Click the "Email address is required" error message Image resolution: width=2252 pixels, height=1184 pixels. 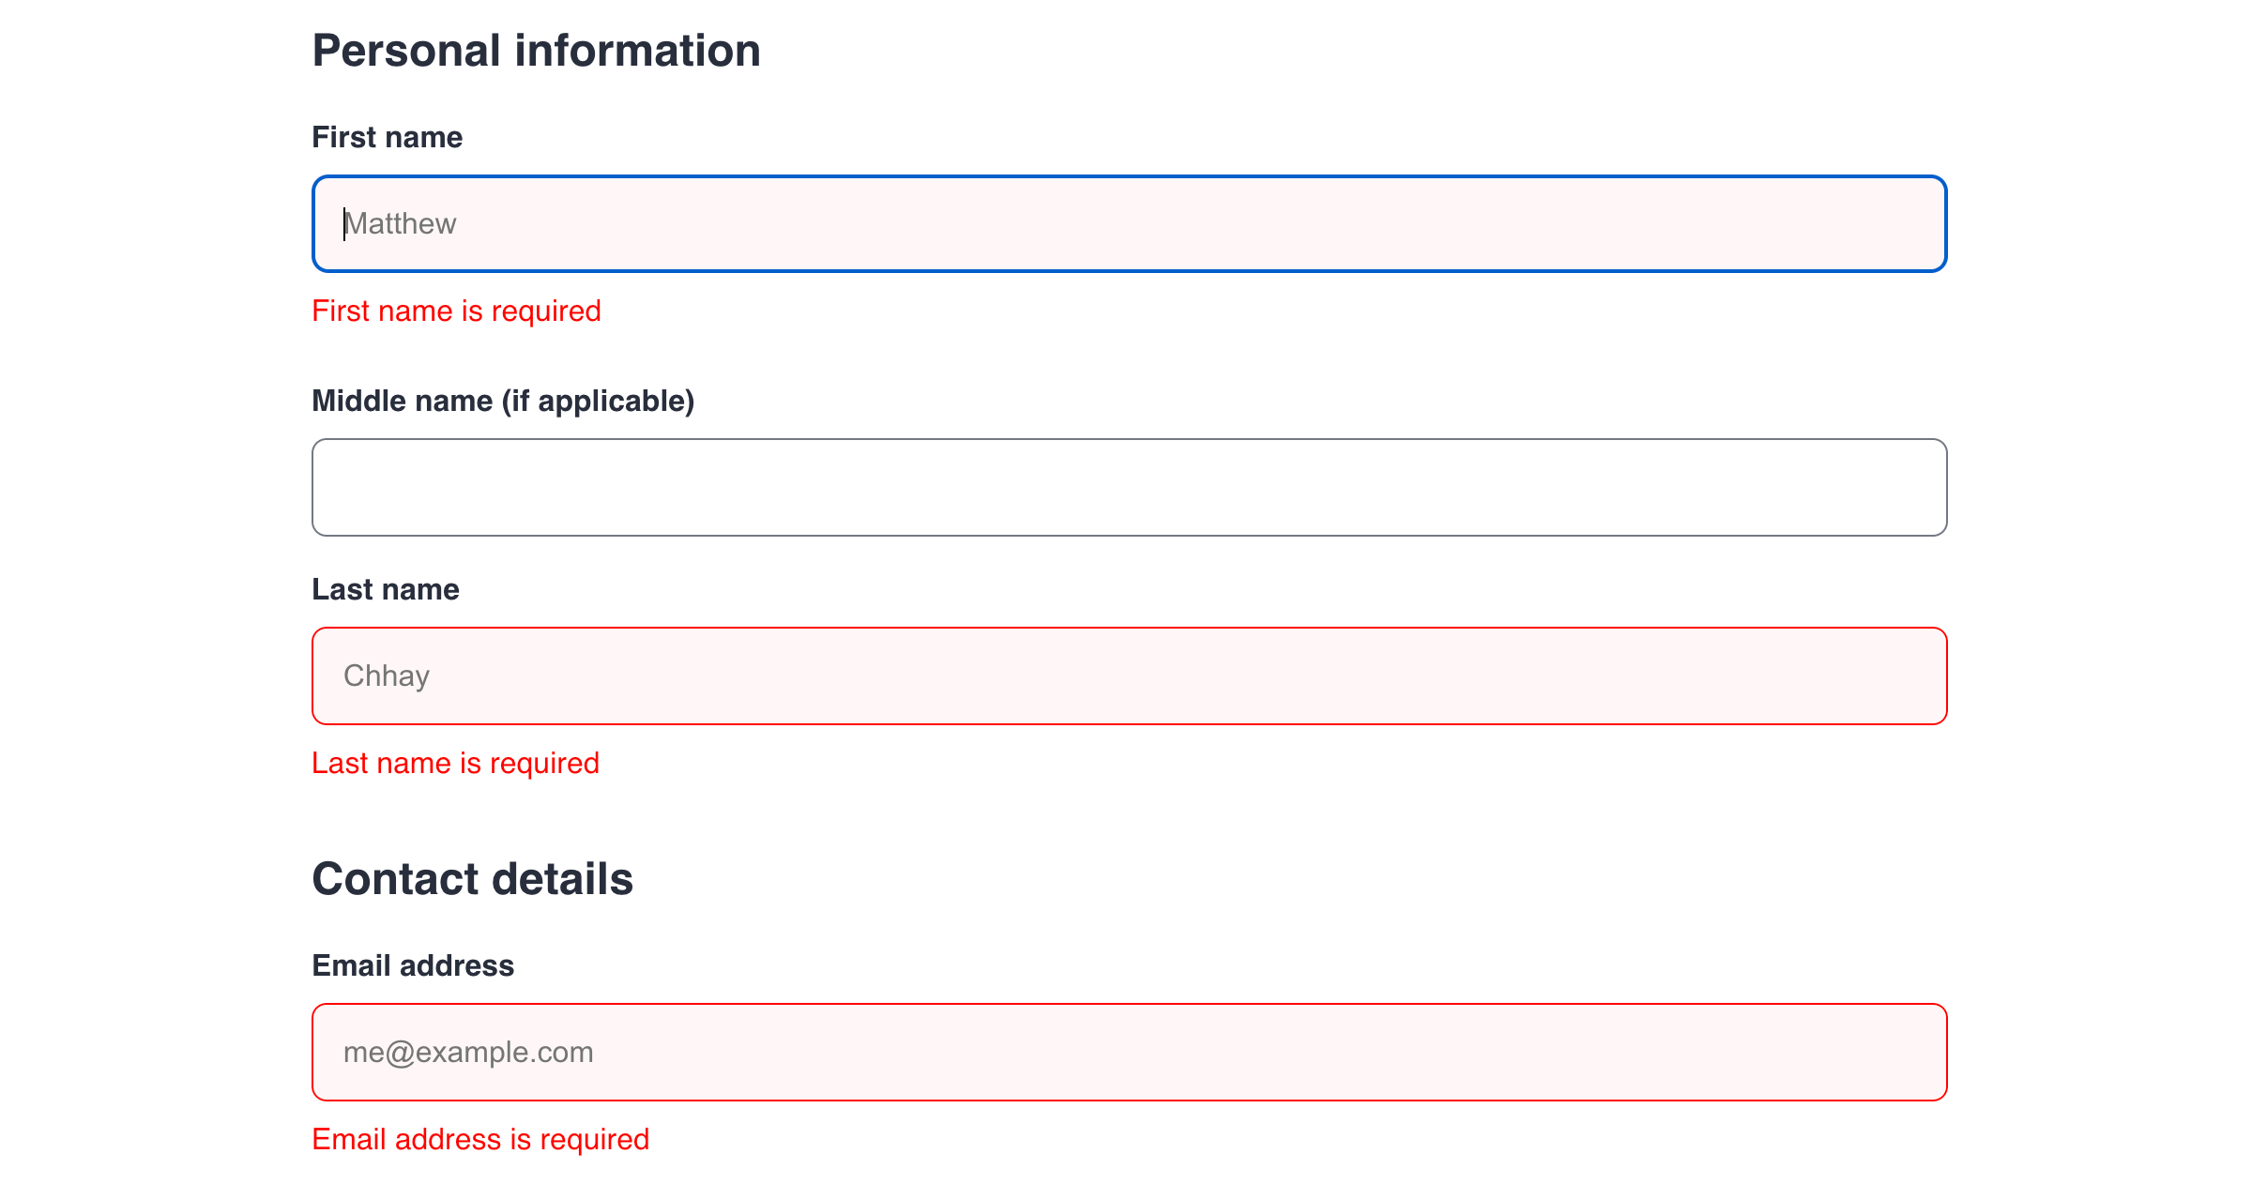pos(480,1139)
